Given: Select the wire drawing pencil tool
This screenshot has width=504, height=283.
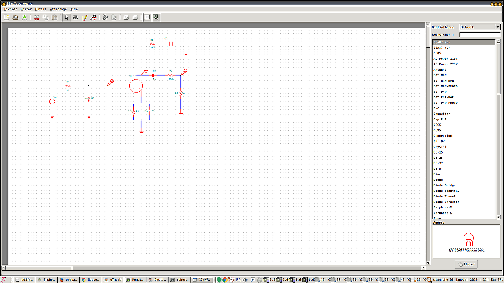Looking at the screenshot, I should point(84,17).
